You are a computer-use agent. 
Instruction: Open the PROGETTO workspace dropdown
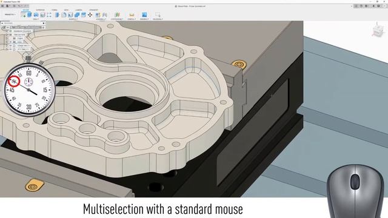(x=10, y=15)
